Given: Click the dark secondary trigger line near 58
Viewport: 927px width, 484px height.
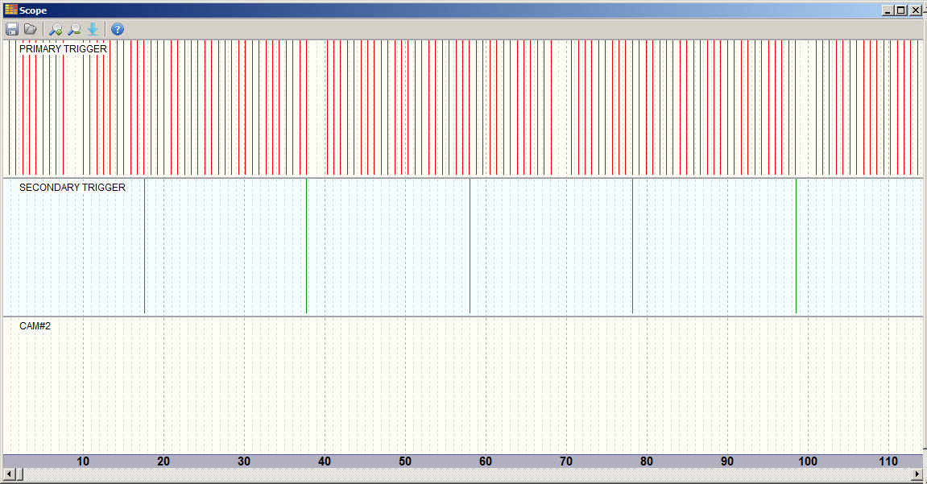Looking at the screenshot, I should [x=470, y=246].
